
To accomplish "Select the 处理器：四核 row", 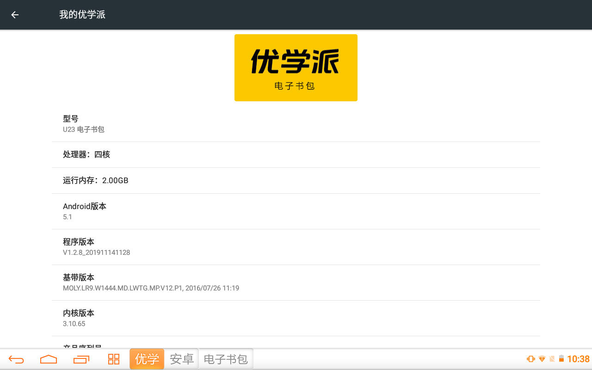I will (296, 154).
